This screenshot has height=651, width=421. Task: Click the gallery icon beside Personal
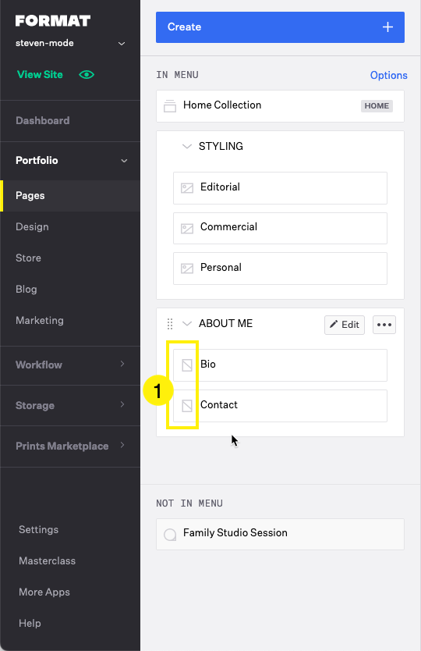tap(187, 269)
